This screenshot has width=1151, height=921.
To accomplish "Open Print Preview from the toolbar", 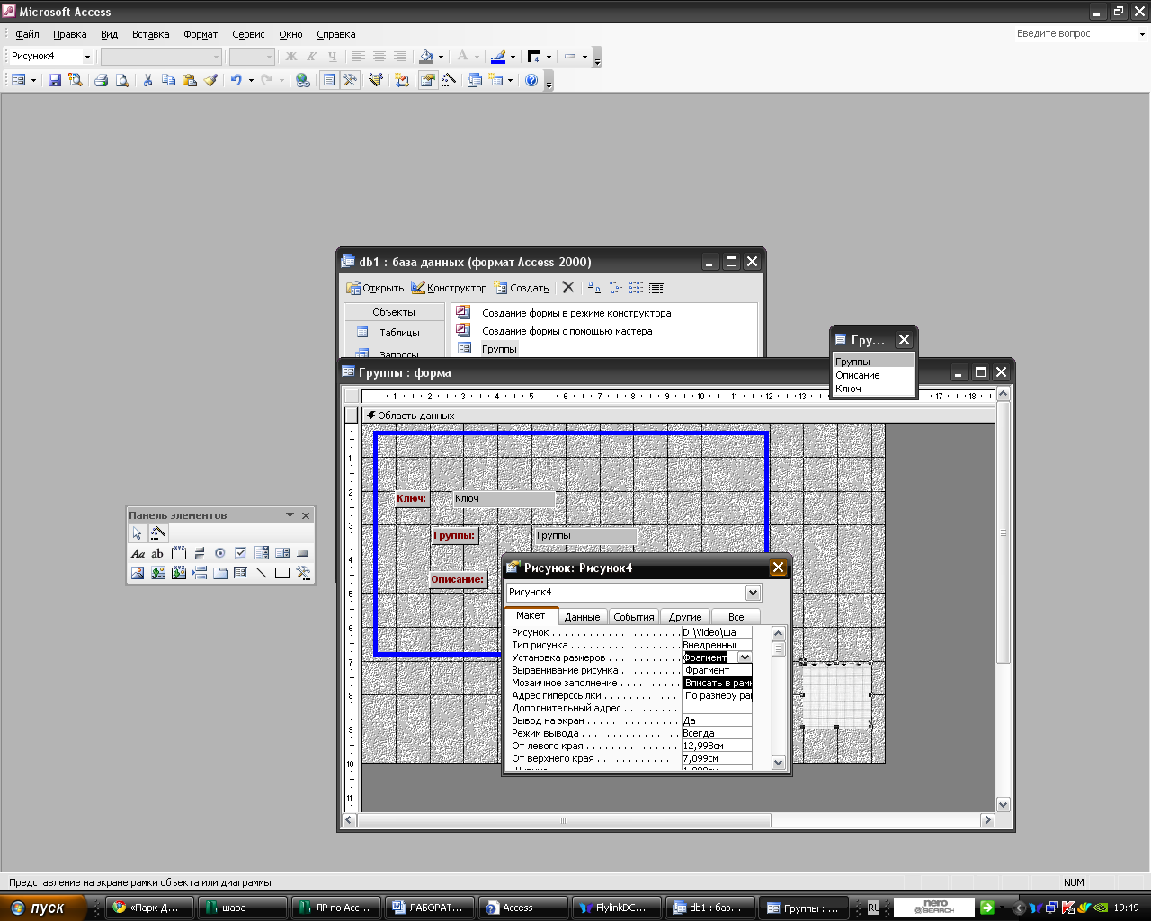I will (x=122, y=80).
